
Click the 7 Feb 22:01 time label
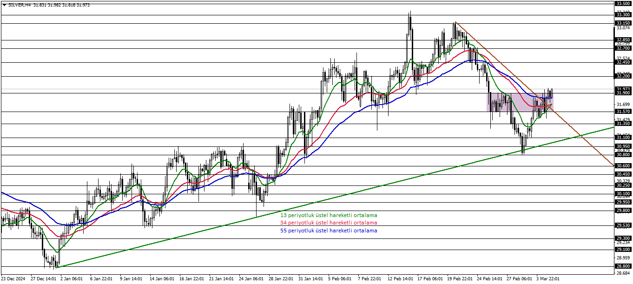click(369, 279)
